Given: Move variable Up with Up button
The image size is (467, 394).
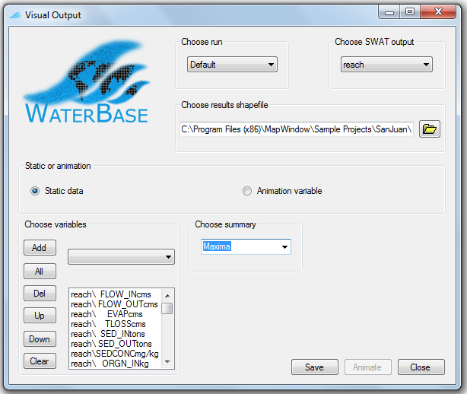Looking at the screenshot, I should pos(40,316).
